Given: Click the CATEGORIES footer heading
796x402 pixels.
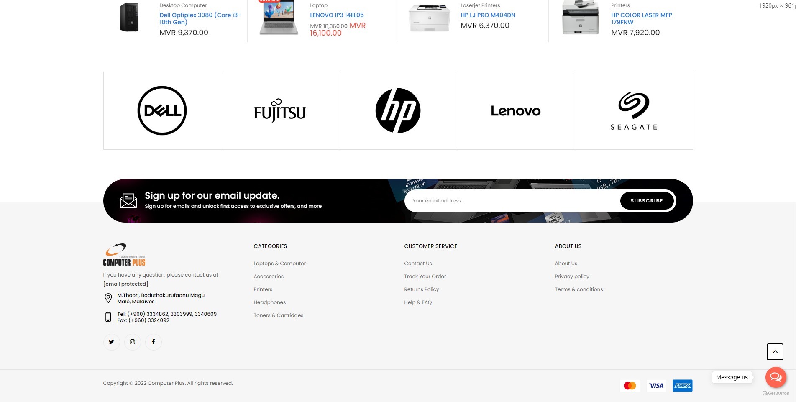Looking at the screenshot, I should [x=270, y=246].
